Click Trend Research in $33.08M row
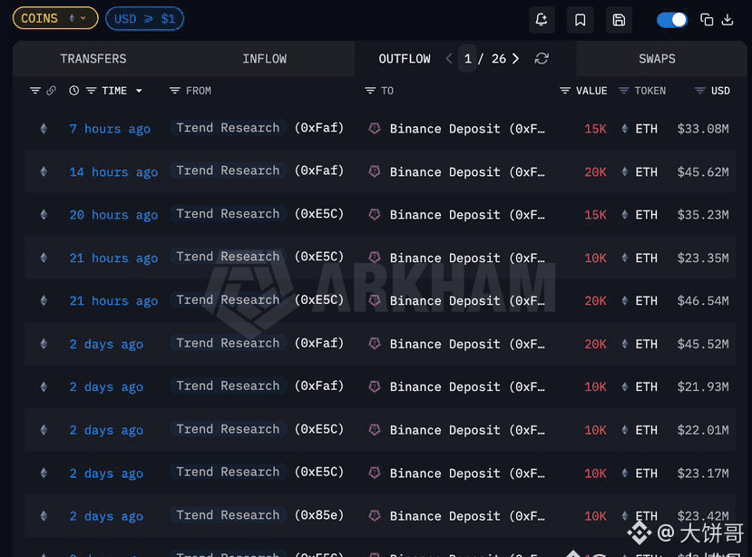The image size is (752, 557). pos(228,128)
